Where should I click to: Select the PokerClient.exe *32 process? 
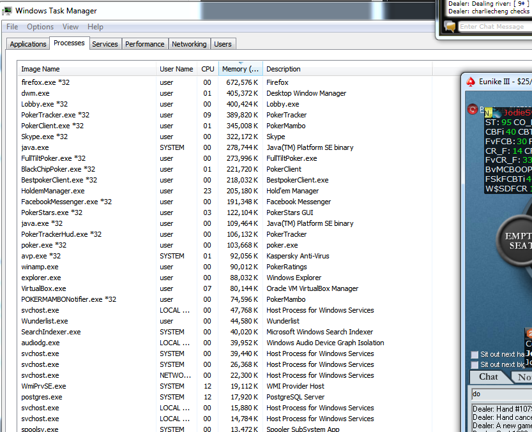coord(225,126)
